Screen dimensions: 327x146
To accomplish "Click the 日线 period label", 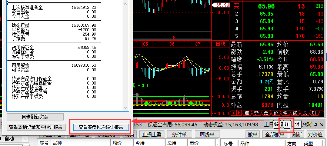I will 220,44.
